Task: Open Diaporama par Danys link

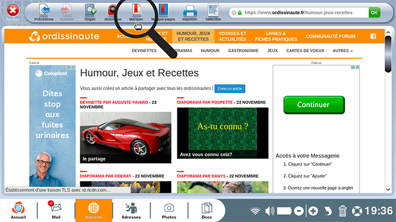Action: (x=201, y=176)
